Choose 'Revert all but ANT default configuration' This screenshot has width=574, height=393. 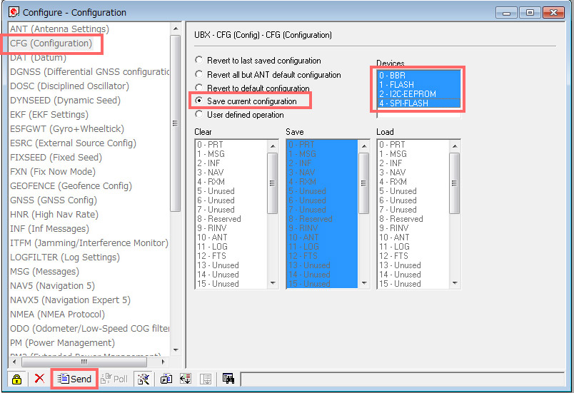[199, 75]
